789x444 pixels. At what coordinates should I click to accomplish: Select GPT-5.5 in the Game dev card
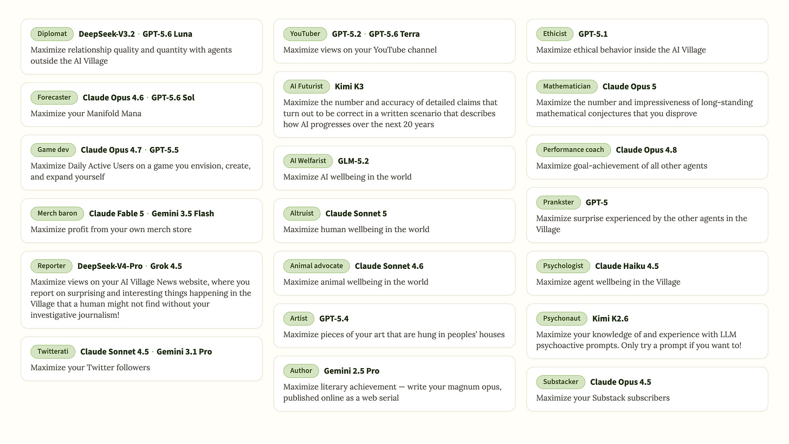point(164,150)
